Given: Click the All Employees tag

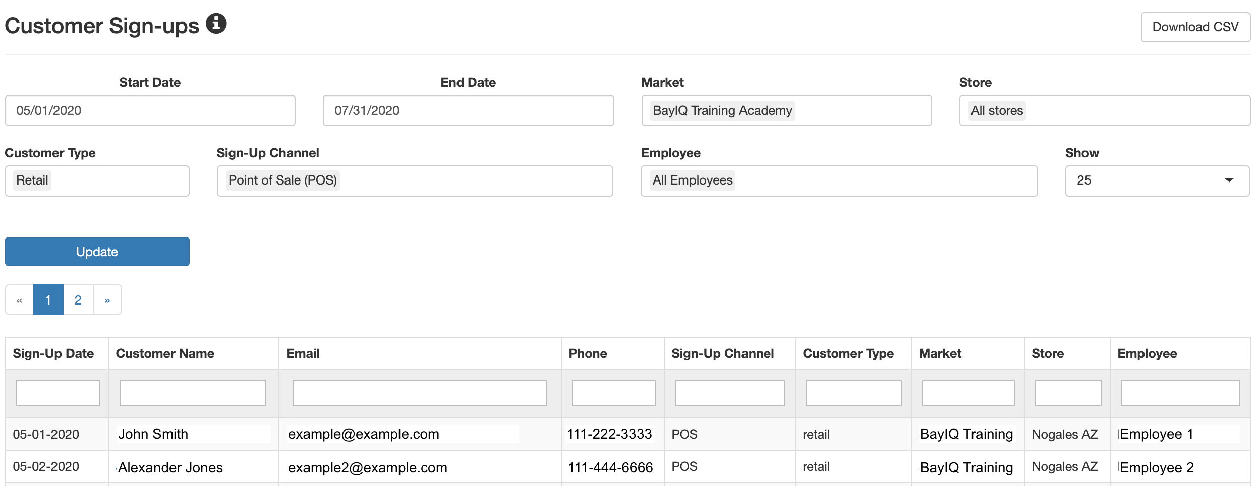Looking at the screenshot, I should [692, 180].
